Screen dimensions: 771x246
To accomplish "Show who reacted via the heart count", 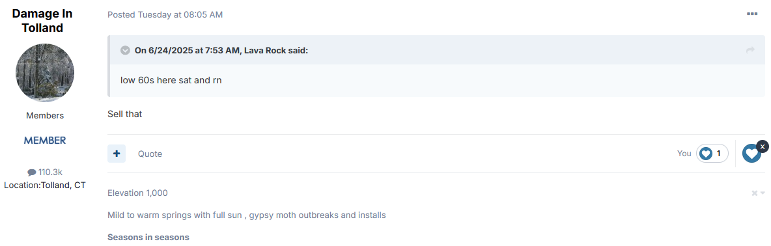I will 718,154.
